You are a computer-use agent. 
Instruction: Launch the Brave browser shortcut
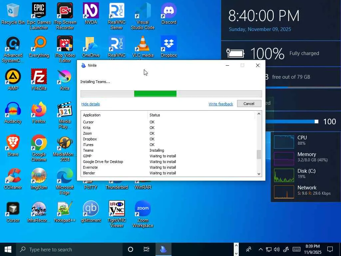click(13, 146)
